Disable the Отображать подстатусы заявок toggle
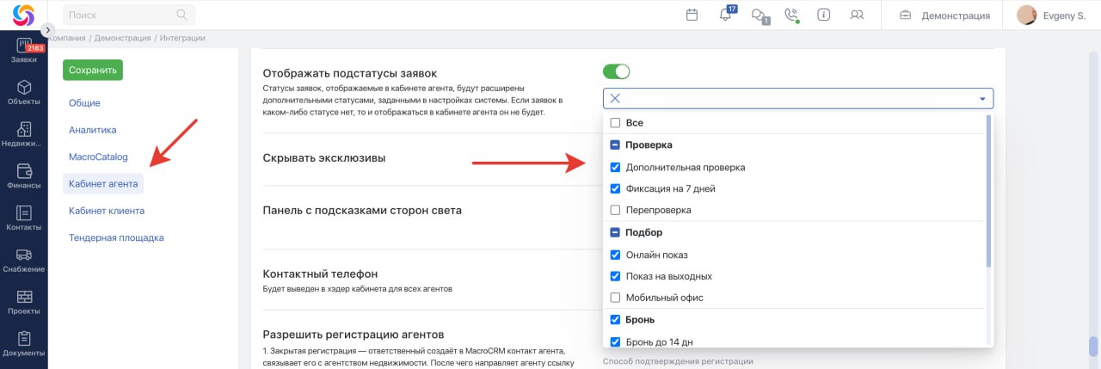The image size is (1101, 369). 616,71
